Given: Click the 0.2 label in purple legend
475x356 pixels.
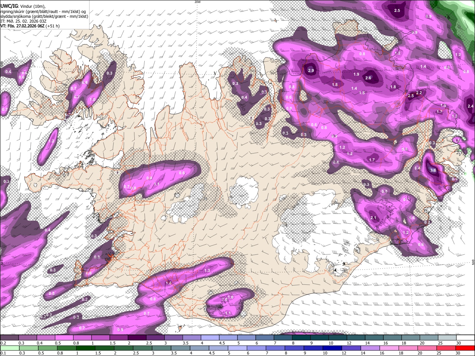Looking at the screenshot, I should point(3,343).
